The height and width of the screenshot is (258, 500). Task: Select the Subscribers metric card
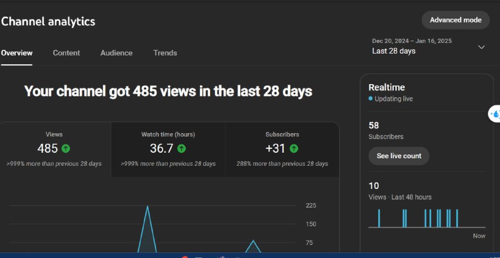pos(282,149)
